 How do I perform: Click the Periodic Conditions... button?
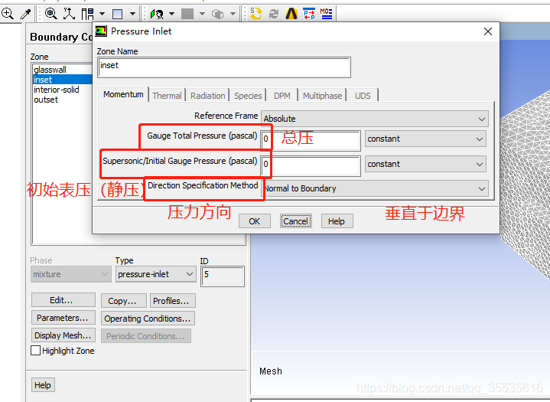click(x=146, y=336)
